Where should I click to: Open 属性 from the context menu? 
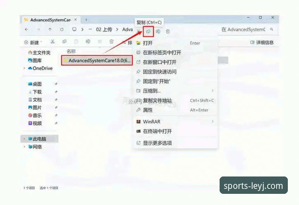[175, 110]
